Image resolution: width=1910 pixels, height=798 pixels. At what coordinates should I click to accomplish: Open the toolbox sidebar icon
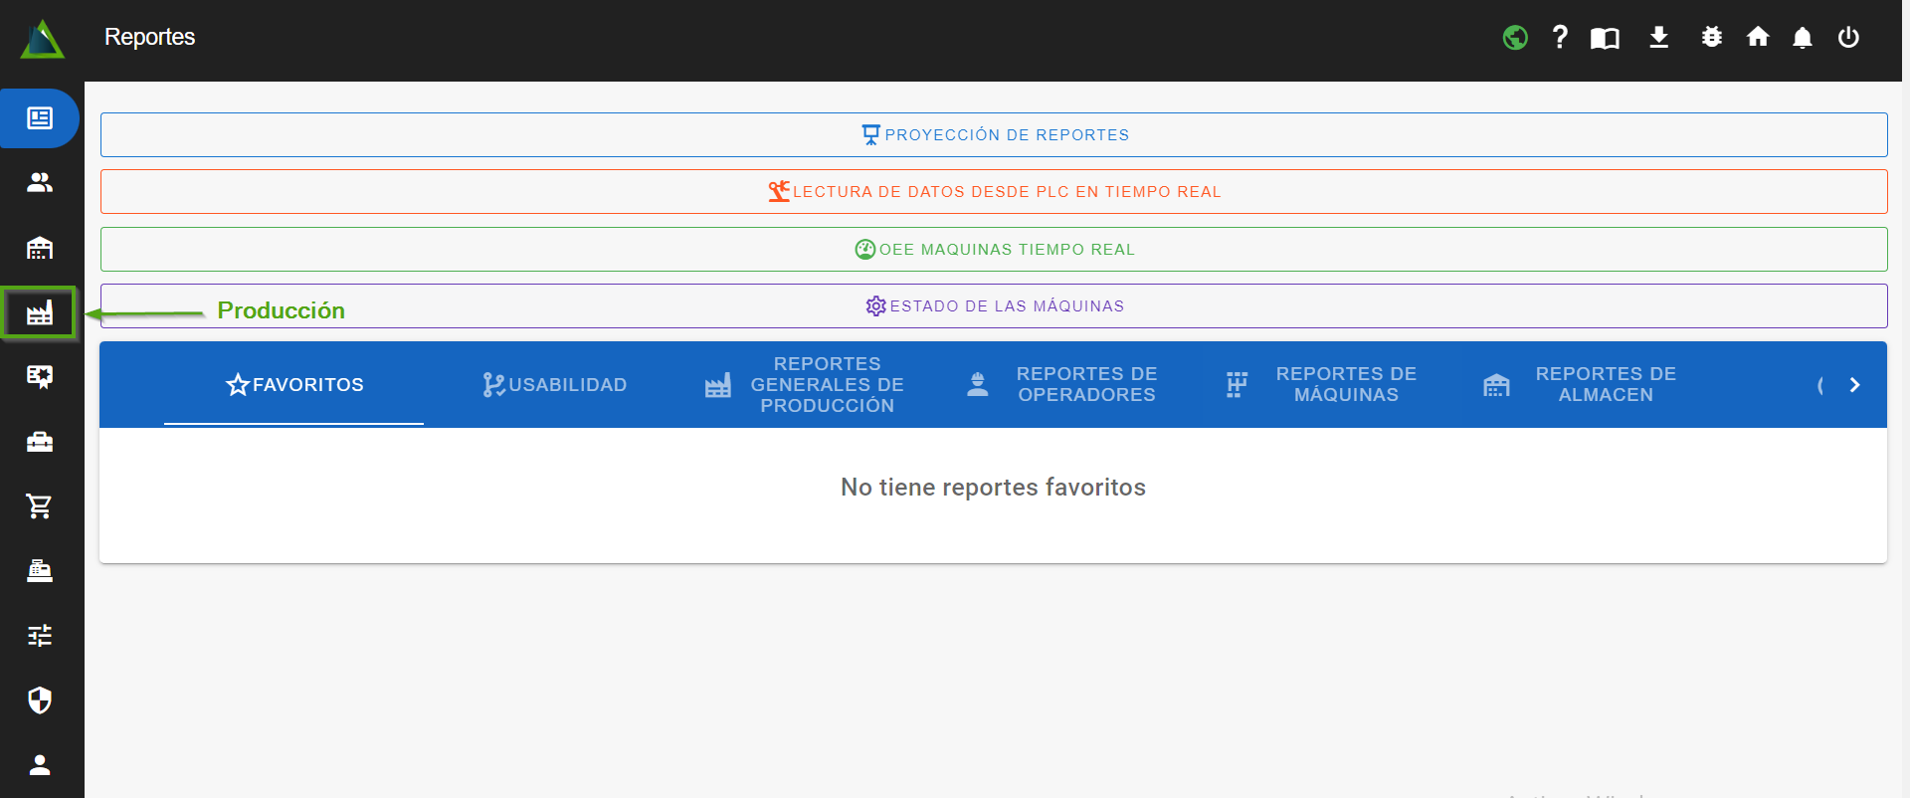(40, 442)
